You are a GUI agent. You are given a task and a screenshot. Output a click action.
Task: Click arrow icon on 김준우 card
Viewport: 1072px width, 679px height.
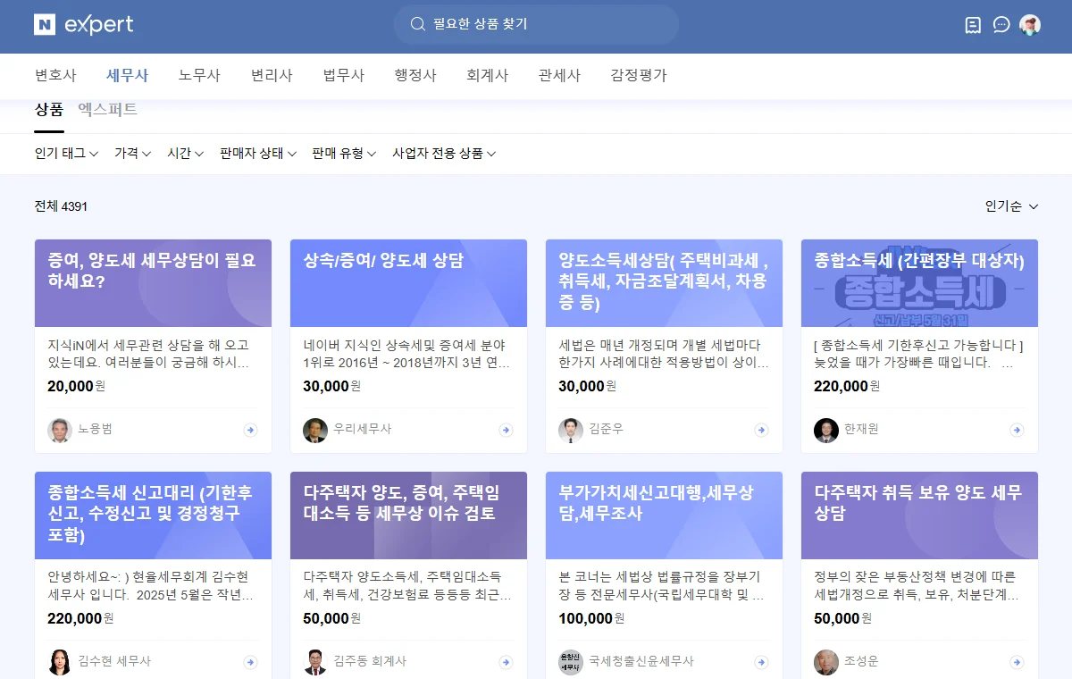[761, 430]
